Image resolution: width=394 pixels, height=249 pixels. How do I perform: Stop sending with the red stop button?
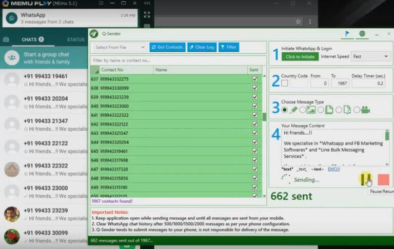click(x=383, y=180)
